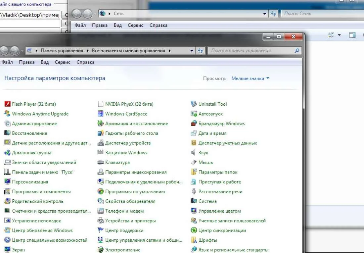This screenshot has width=364, height=253.
Task: Click the Система icon
Action: click(194, 201)
